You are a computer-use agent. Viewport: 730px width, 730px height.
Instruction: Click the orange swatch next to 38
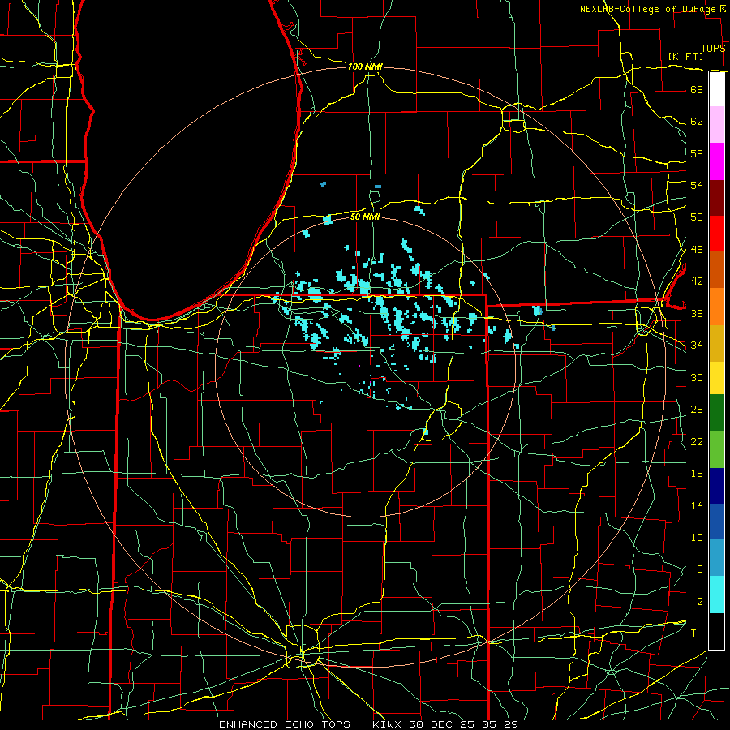pos(716,306)
